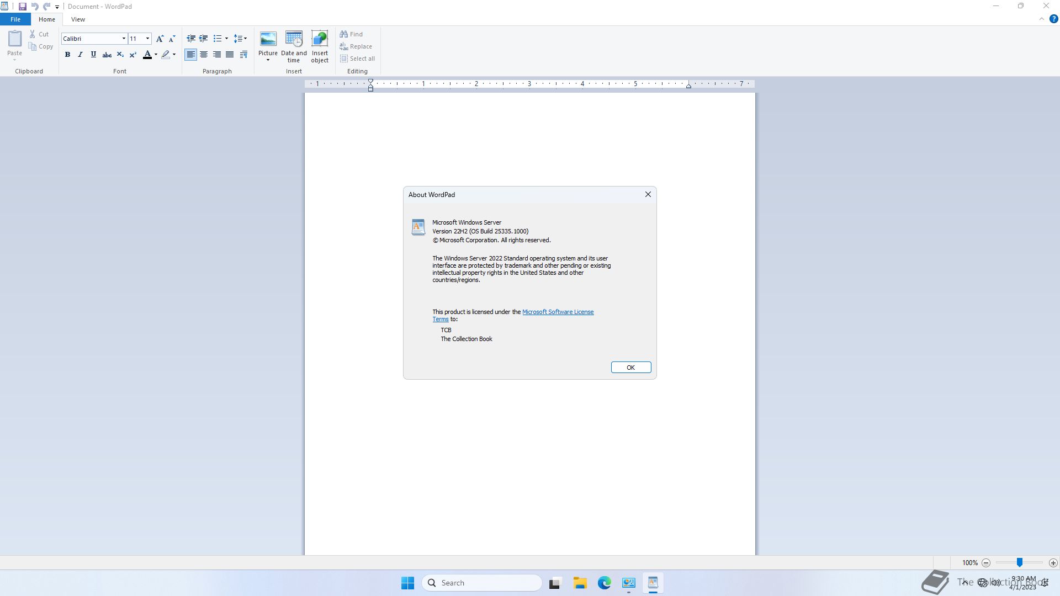Viewport: 1060px width, 596px height.
Task: Apply the text color A swatch
Action: point(147,55)
